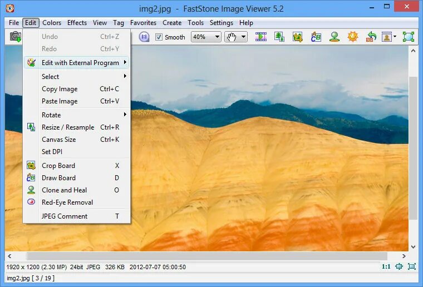The height and width of the screenshot is (287, 423).
Task: Open the portrait icon dropdown arrow
Action: coord(395,37)
